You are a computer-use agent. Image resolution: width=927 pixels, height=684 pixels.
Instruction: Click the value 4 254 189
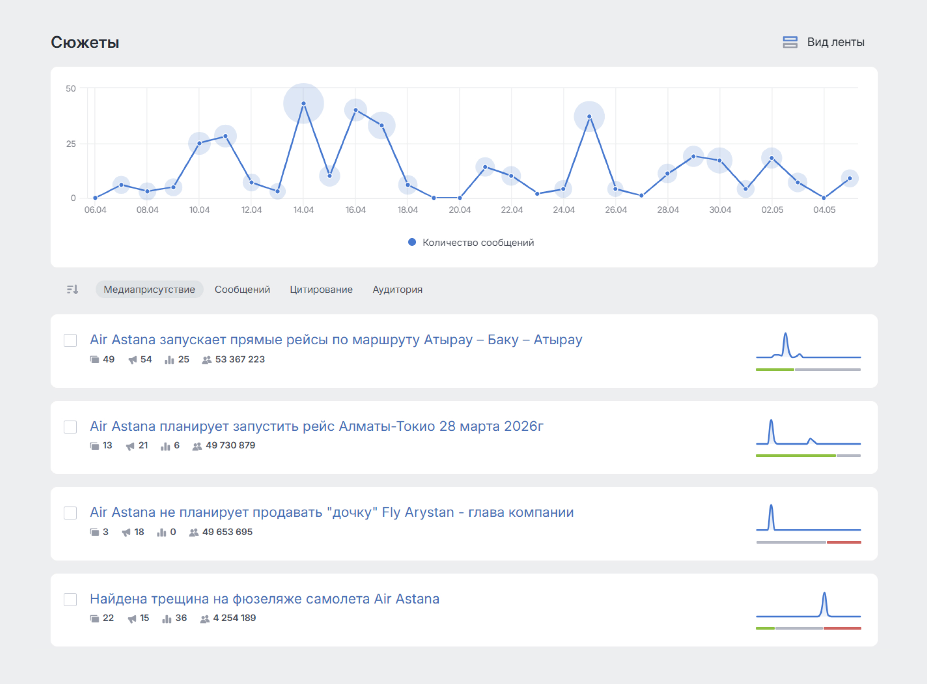pos(234,618)
